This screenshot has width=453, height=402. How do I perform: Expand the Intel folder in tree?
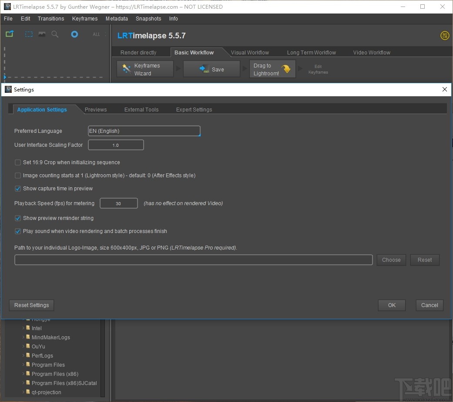tap(23, 328)
